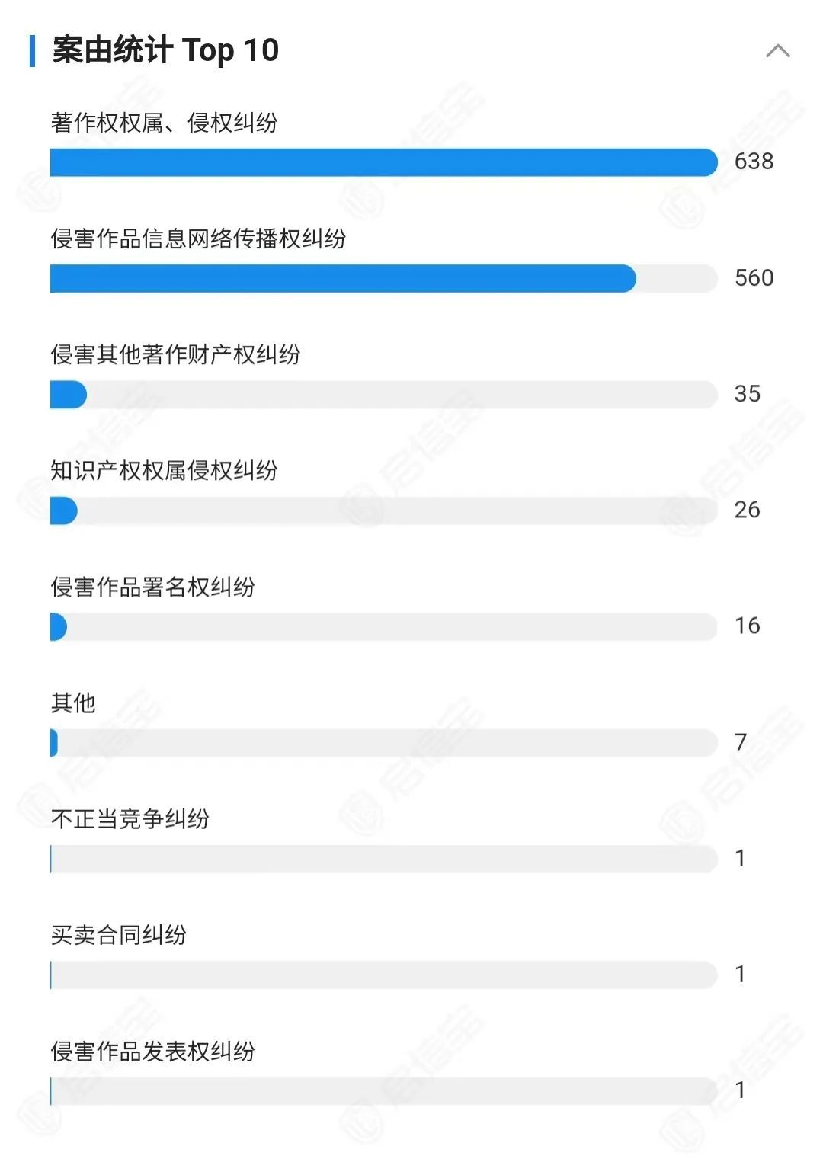Click the progress bar showing 7 cases
This screenshot has width=823, height=1175.
click(x=383, y=743)
